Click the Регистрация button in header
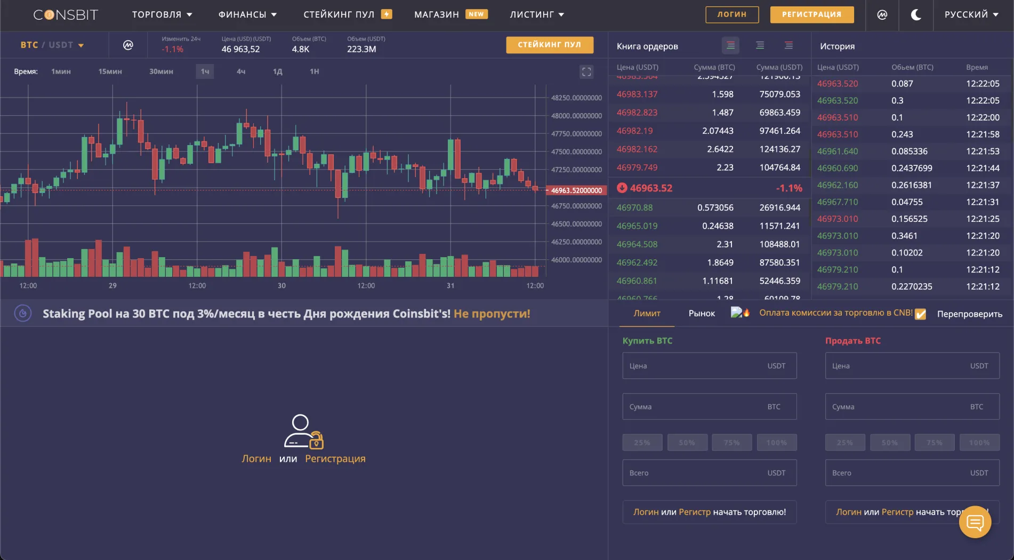This screenshot has width=1014, height=560. [812, 15]
